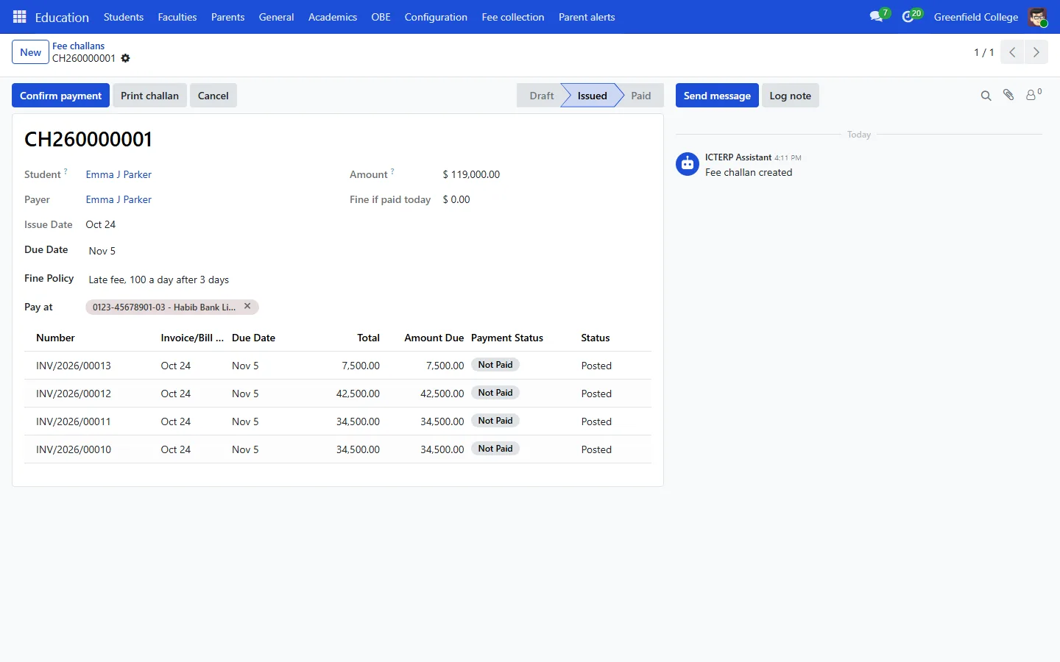The width and height of the screenshot is (1060, 662).
Task: Open the activities clock icon with badge 20
Action: (911, 16)
